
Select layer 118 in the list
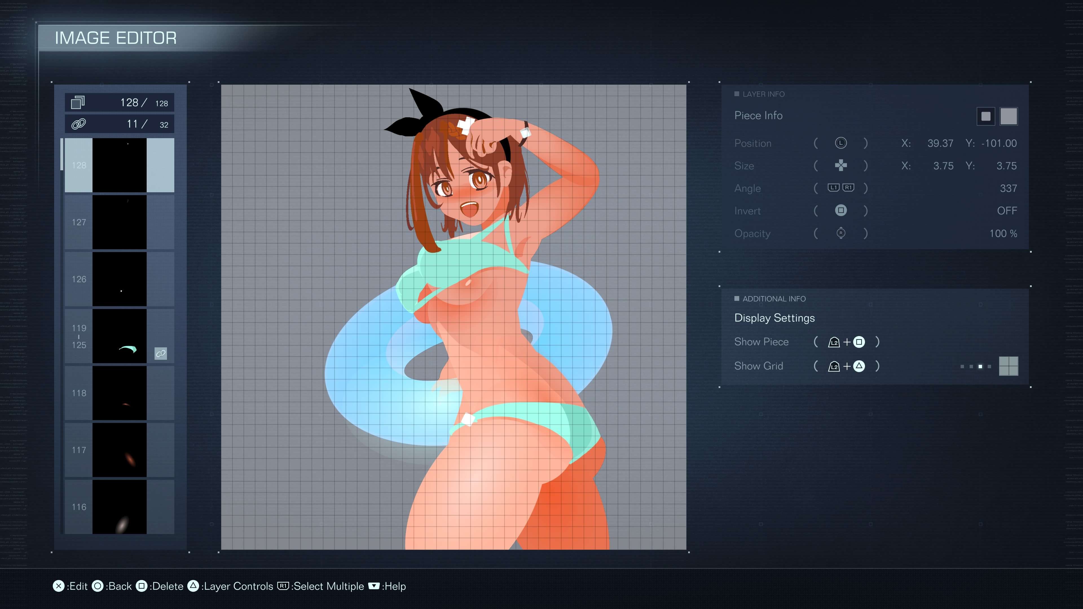[x=119, y=393]
